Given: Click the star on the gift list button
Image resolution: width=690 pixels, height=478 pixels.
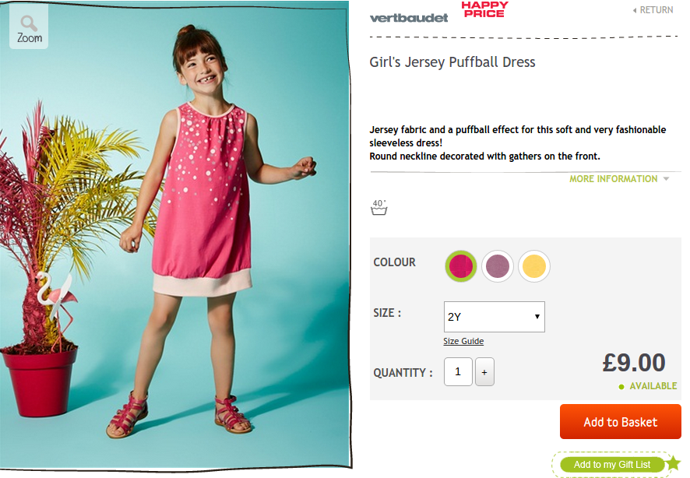Looking at the screenshot, I should tap(673, 463).
